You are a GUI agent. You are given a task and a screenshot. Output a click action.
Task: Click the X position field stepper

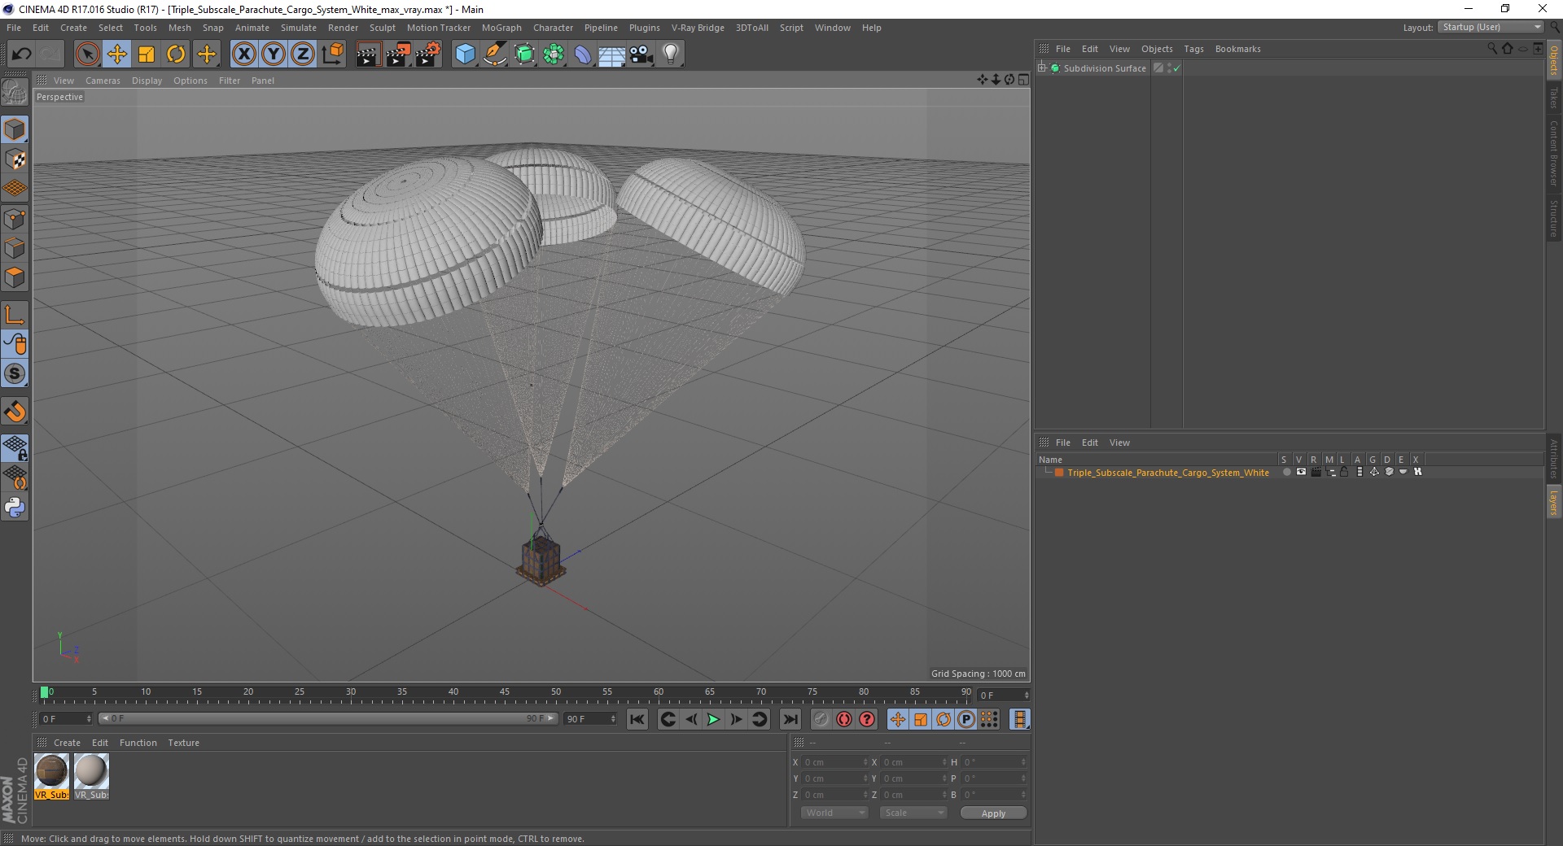point(865,762)
